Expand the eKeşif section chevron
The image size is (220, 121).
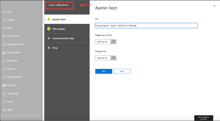tap(40, 110)
